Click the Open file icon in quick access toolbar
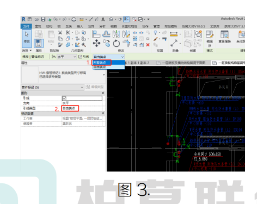The image size is (257, 204). (37, 19)
